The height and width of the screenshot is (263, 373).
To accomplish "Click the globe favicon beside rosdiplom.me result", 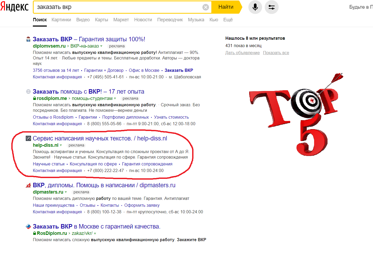I will [x=28, y=92].
